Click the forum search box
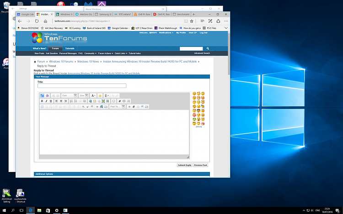This screenshot has width=343, height=214. [191, 48]
